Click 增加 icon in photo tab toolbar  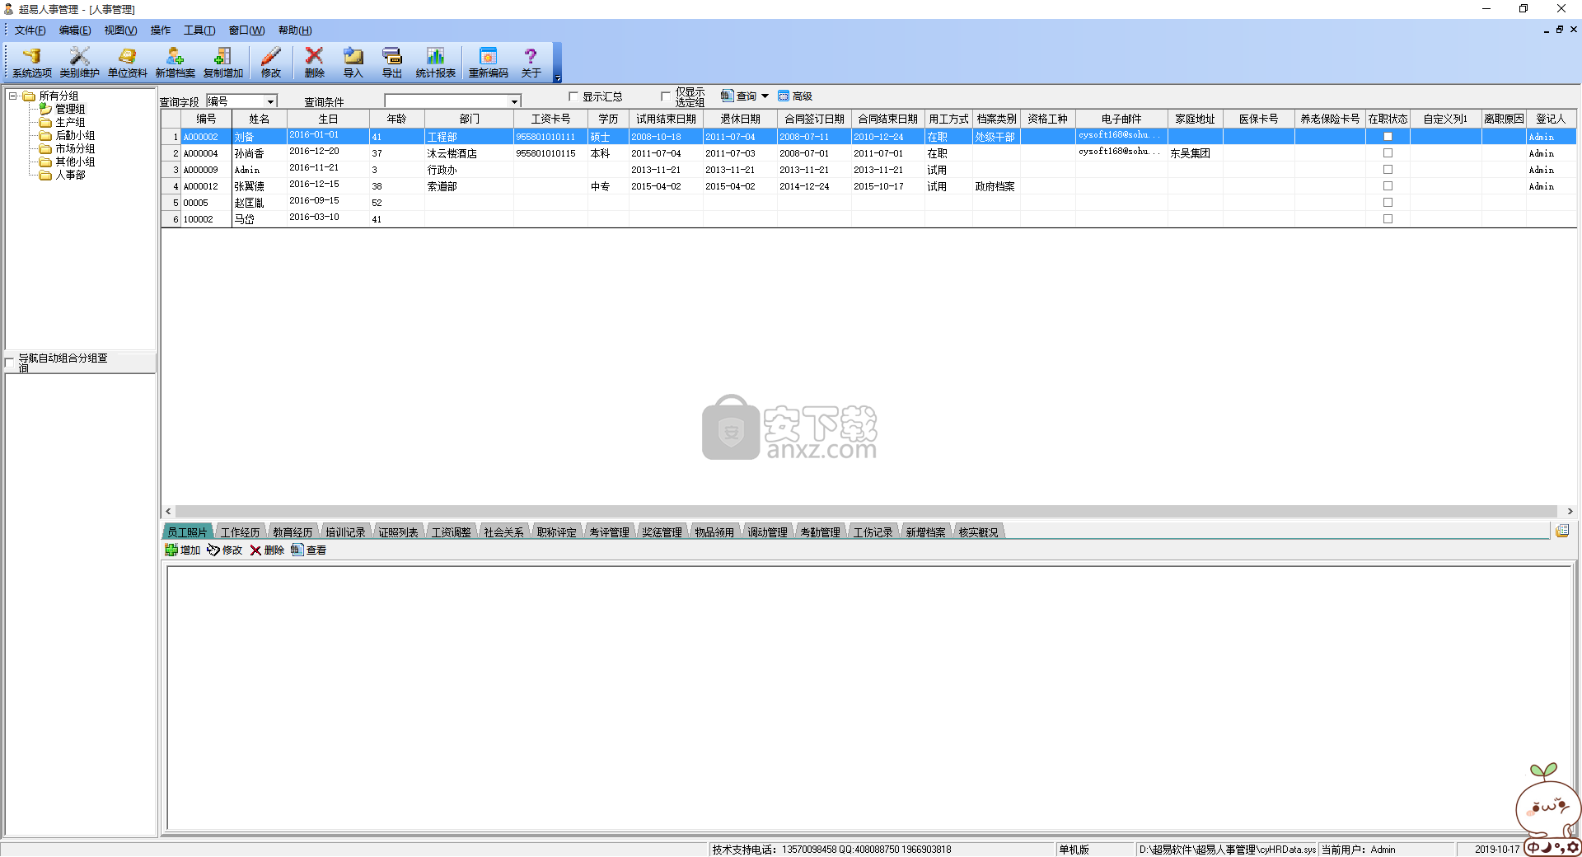[183, 550]
